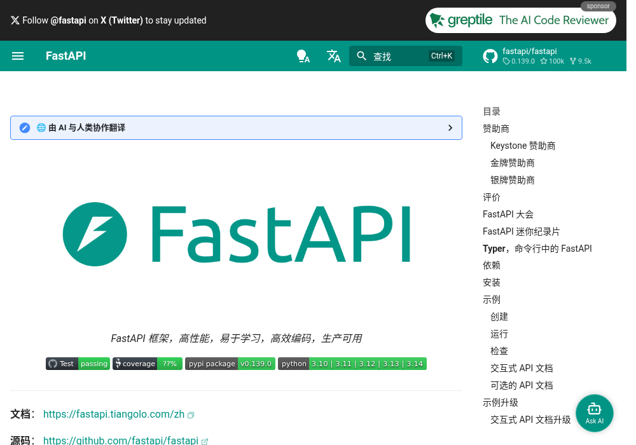Click the GitHub octocat logo
The width and height of the screenshot is (636, 445).
[490, 56]
